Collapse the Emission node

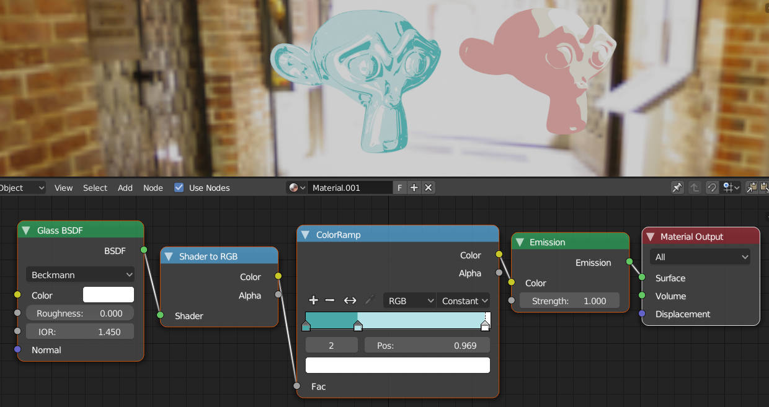520,242
